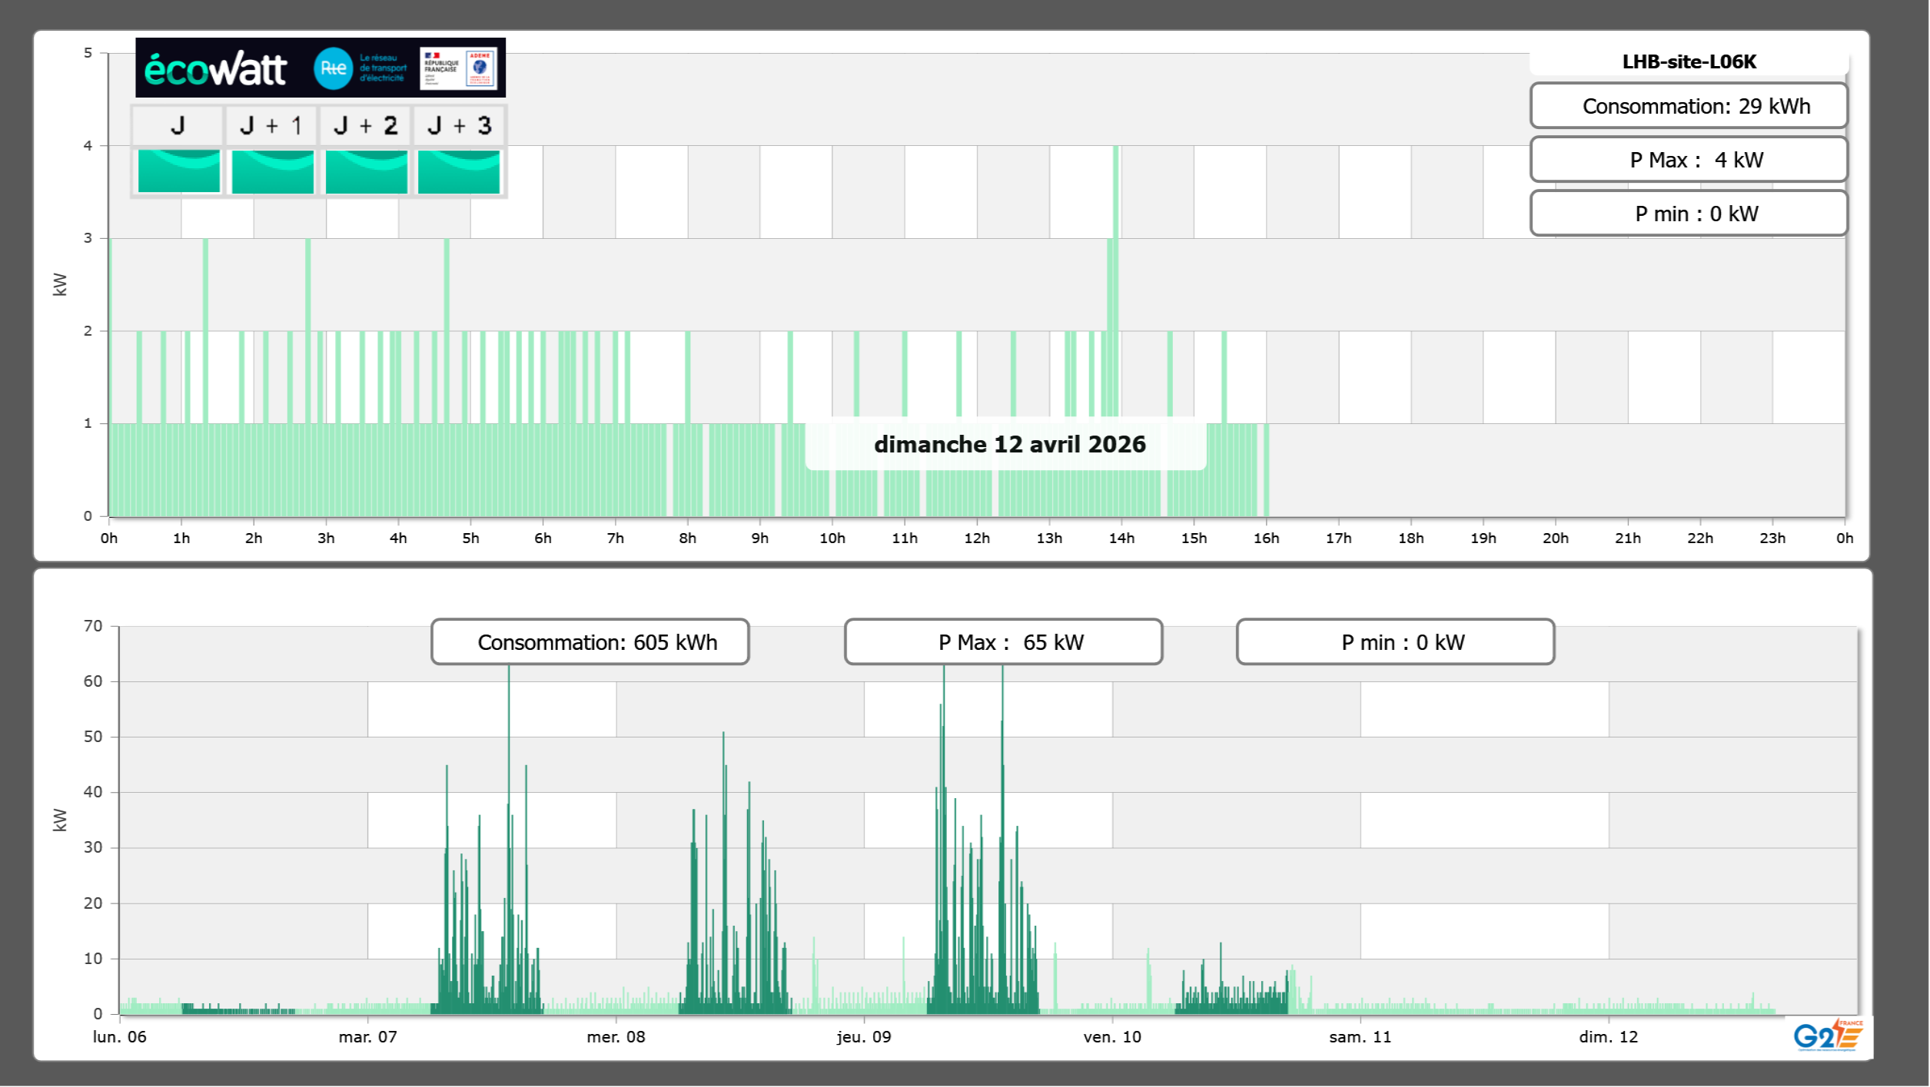Click the green signal icon under J + 3

[459, 171]
